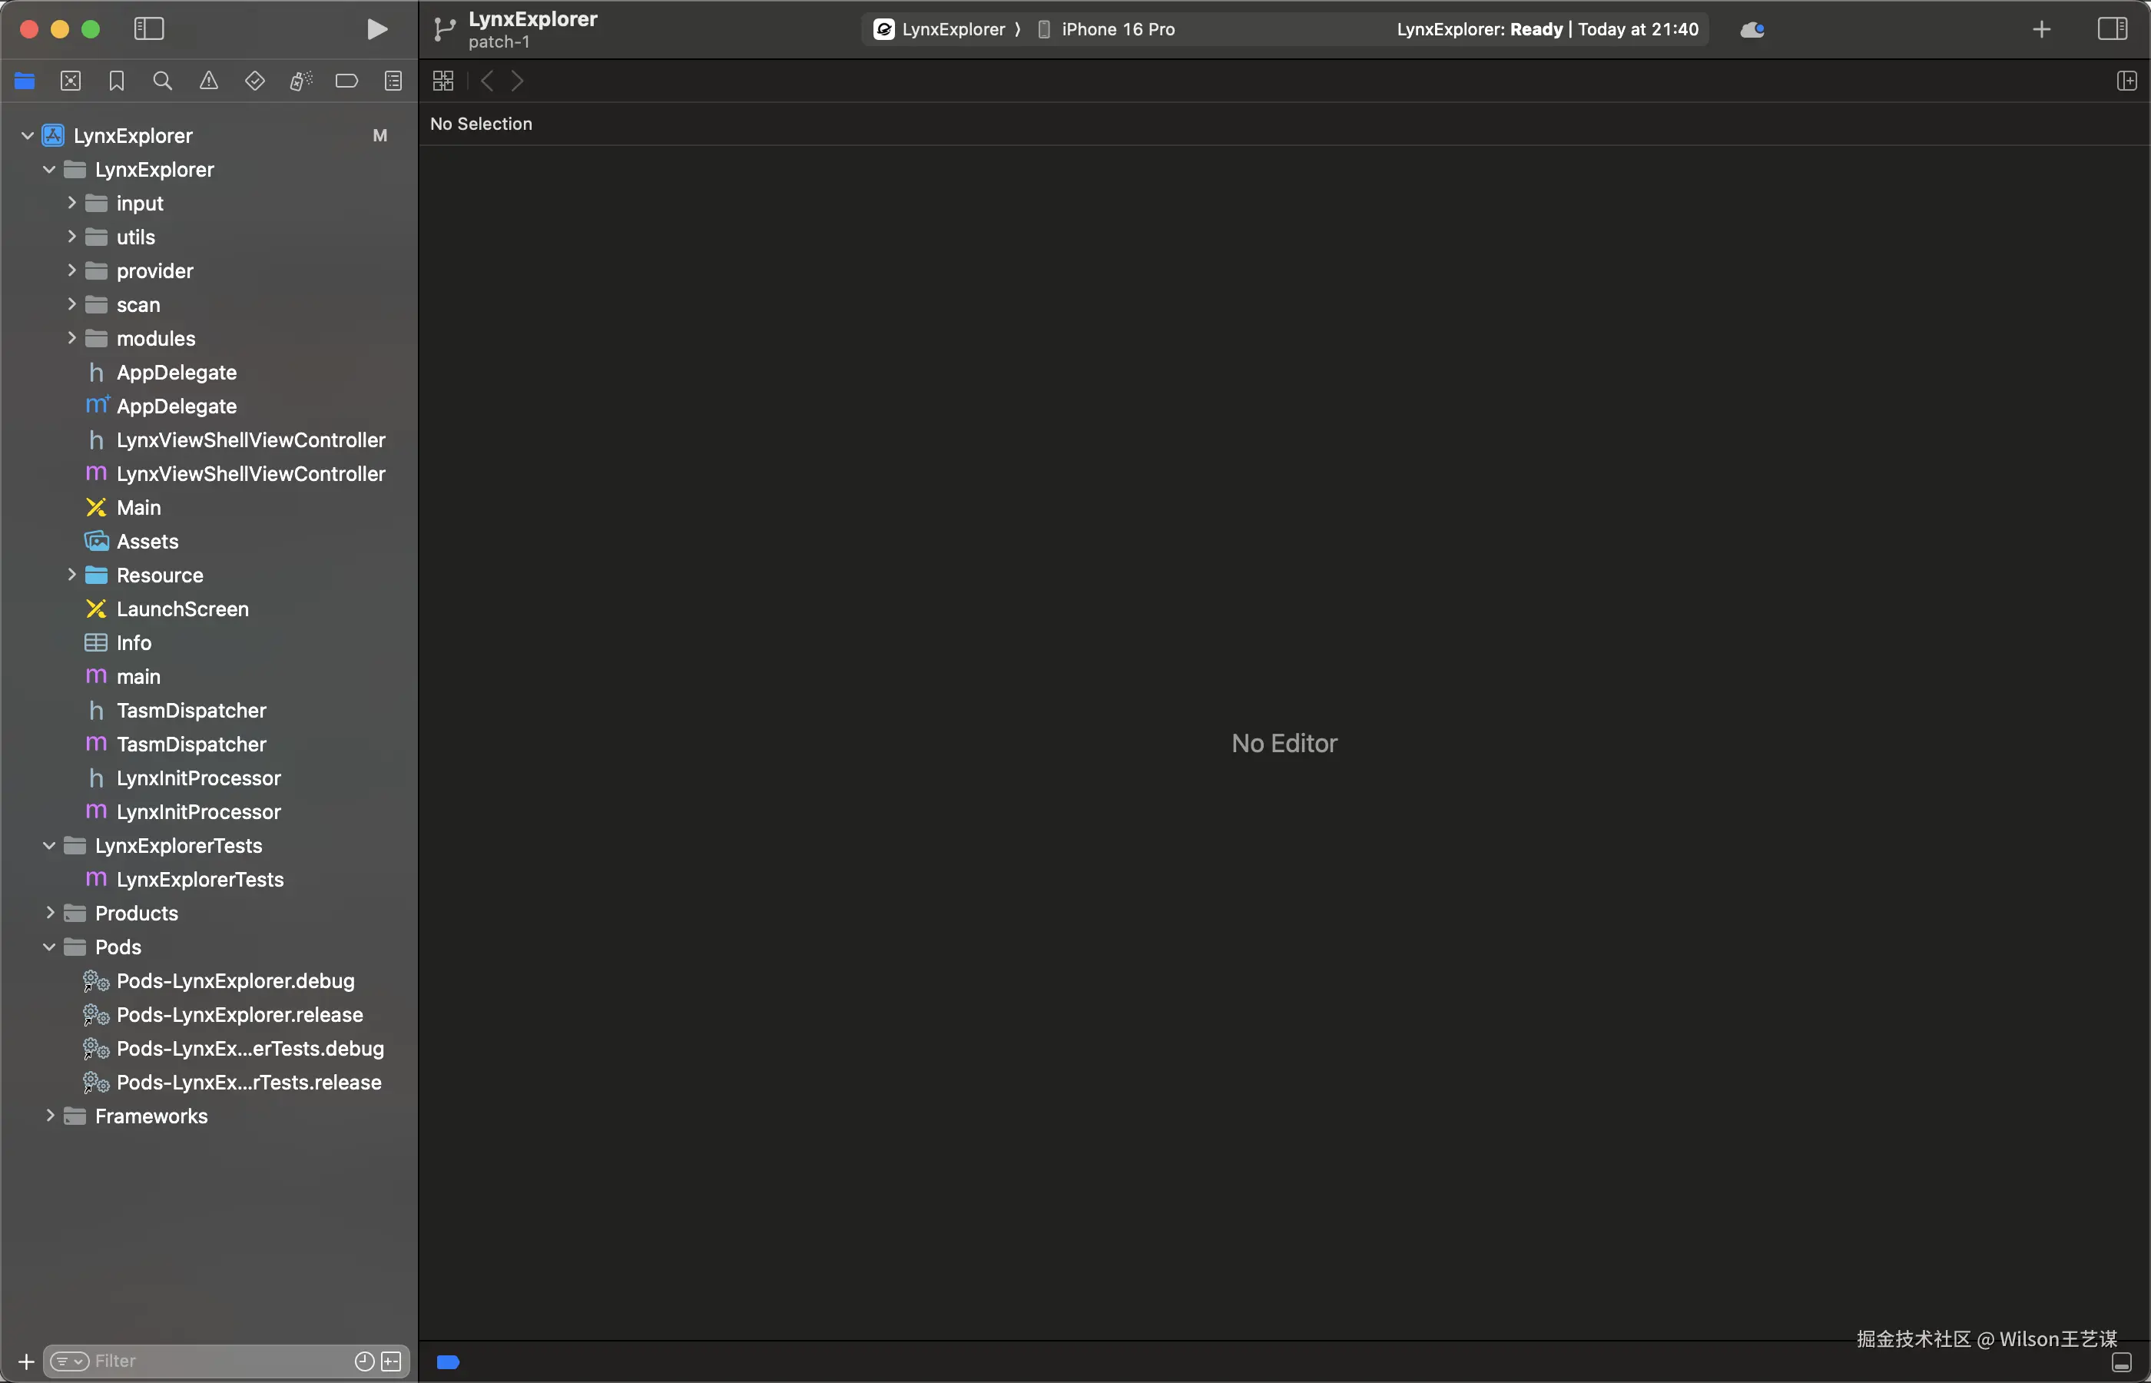
Task: Choose the iPhone 16 Pro run destination
Action: tap(1107, 30)
